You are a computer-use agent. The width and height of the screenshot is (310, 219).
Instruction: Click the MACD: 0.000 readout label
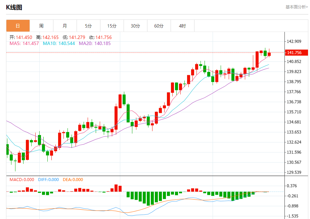point(21,180)
